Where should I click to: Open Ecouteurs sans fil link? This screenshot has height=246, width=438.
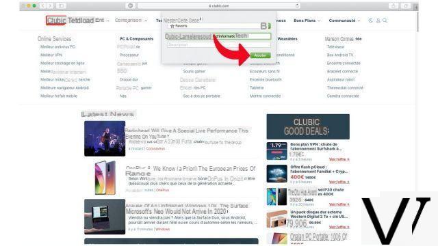pos(265,71)
